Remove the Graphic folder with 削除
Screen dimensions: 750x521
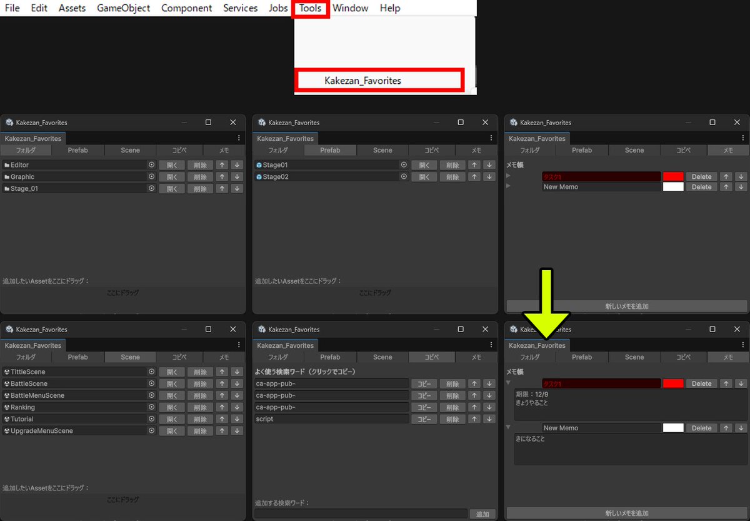pos(200,177)
